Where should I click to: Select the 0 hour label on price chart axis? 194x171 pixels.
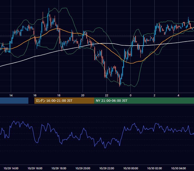pyautogui.click(x=131, y=95)
